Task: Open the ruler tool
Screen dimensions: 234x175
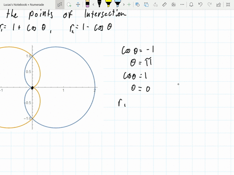Action: pos(164,4)
